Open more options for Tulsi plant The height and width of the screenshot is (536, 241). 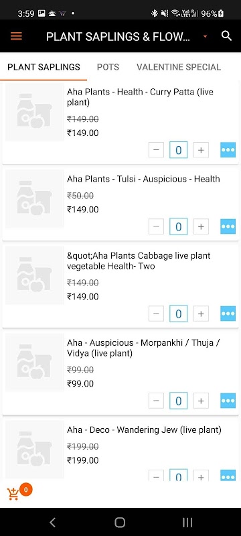tap(228, 226)
